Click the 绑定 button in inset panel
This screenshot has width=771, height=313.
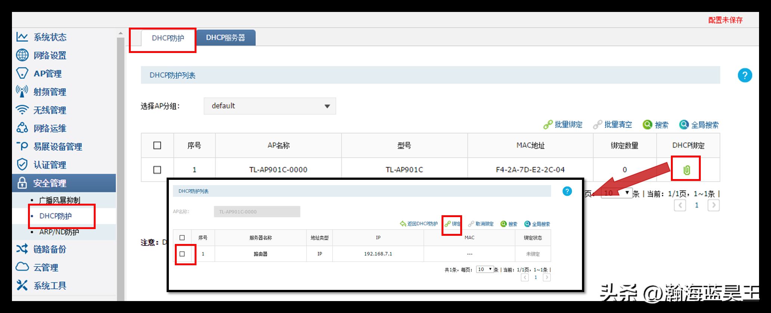(452, 224)
